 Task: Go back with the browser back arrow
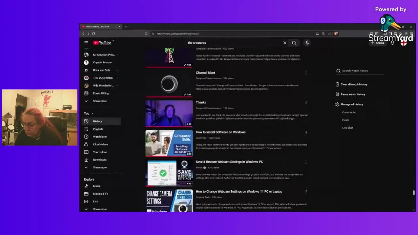tap(83, 34)
